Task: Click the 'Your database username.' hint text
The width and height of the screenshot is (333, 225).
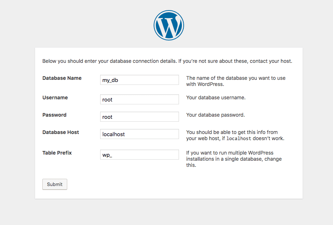Action: pos(216,98)
